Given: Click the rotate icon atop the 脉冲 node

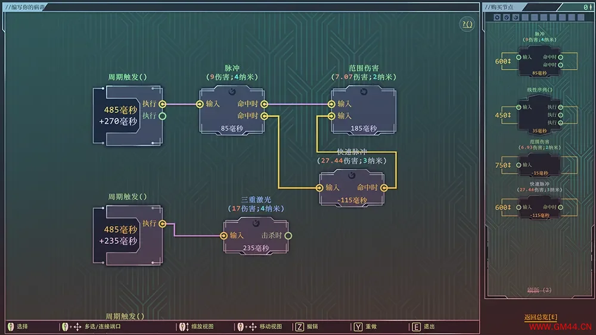Looking at the screenshot, I should click(232, 92).
